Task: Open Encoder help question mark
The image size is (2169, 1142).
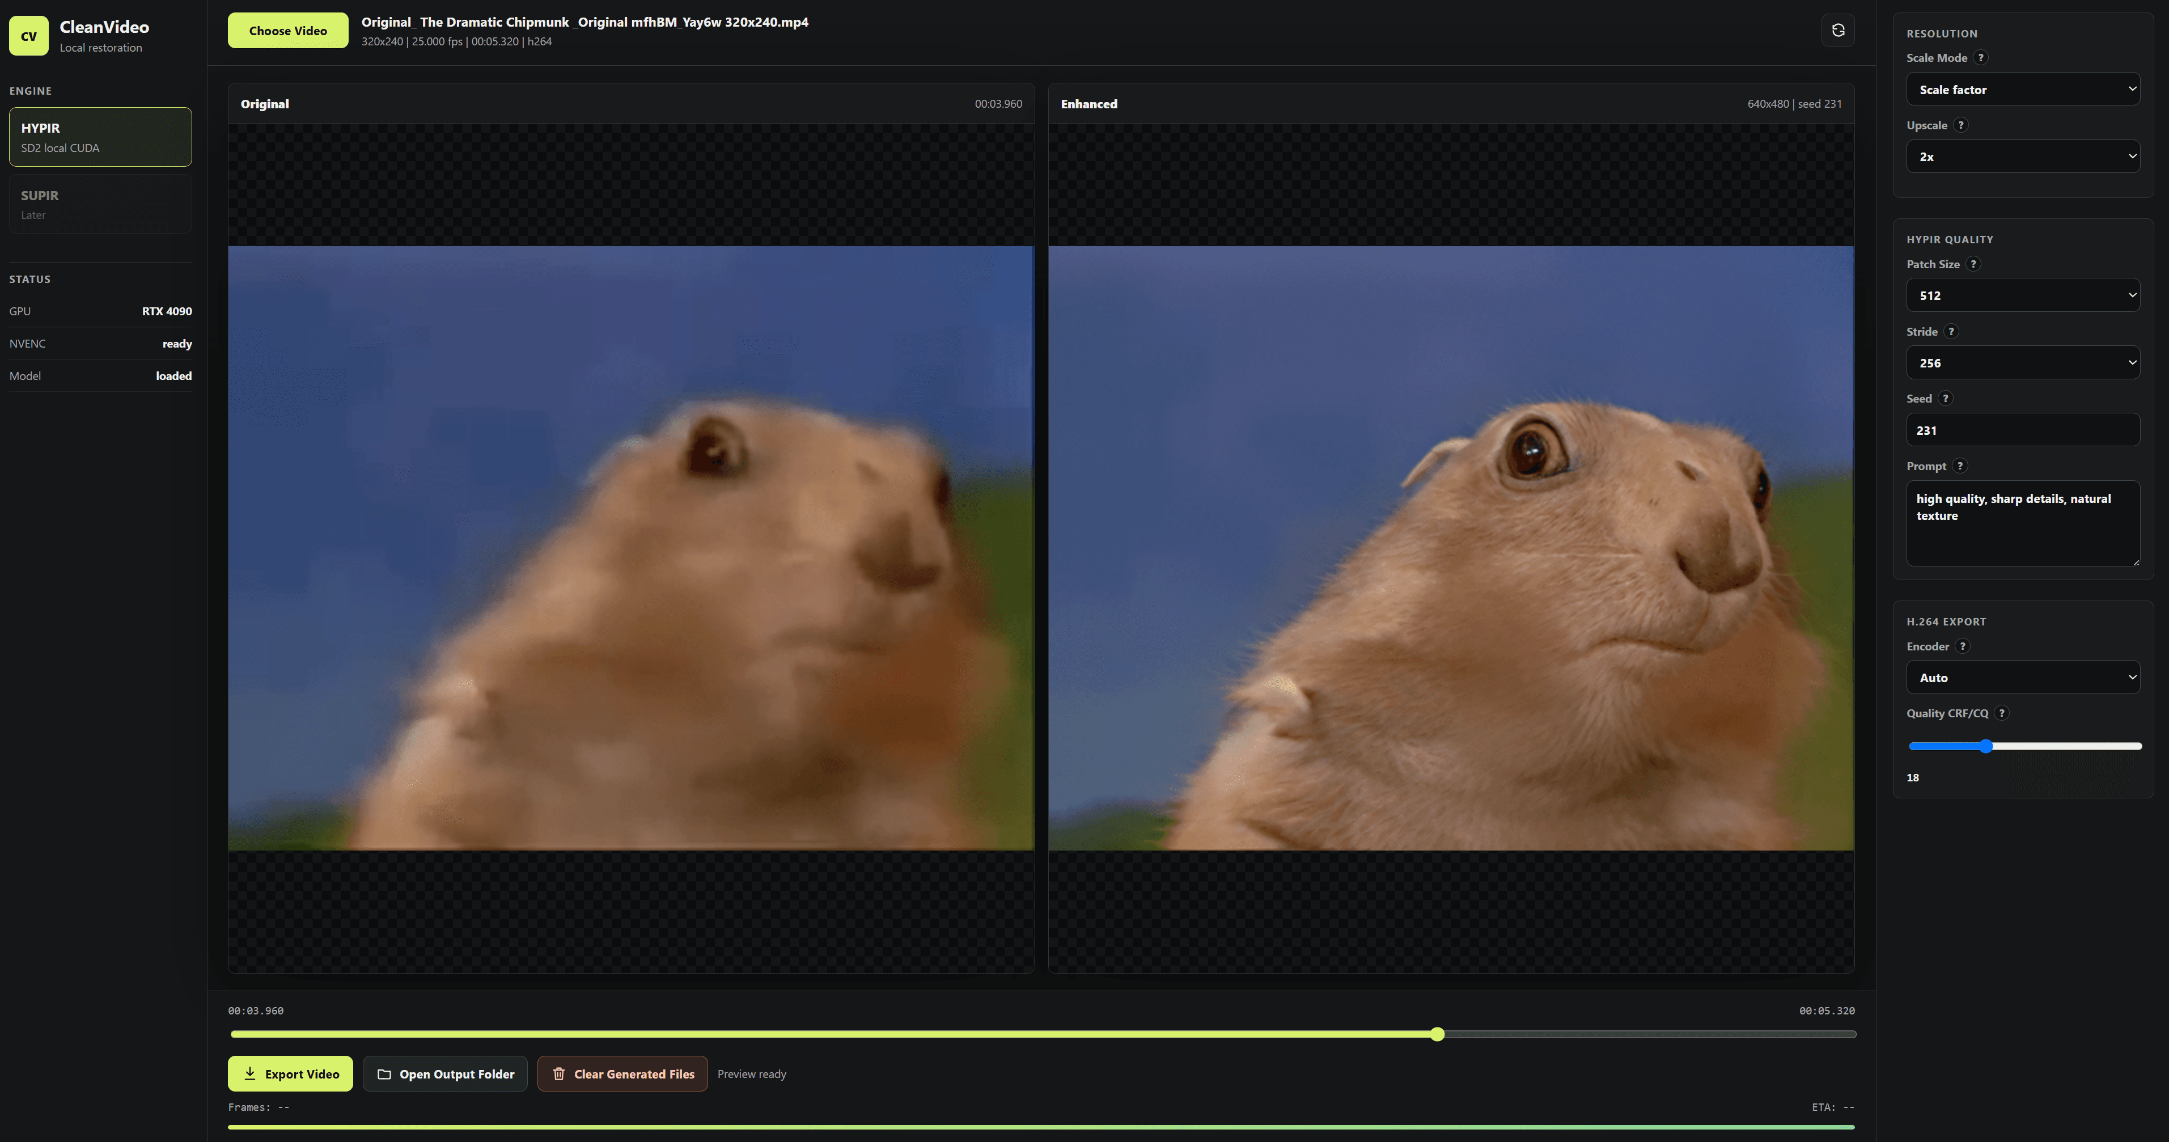Action: [1963, 647]
